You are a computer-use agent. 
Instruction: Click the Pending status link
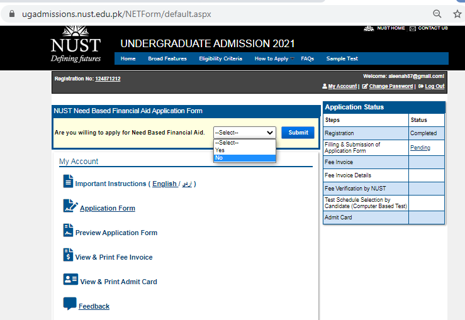tap(420, 148)
